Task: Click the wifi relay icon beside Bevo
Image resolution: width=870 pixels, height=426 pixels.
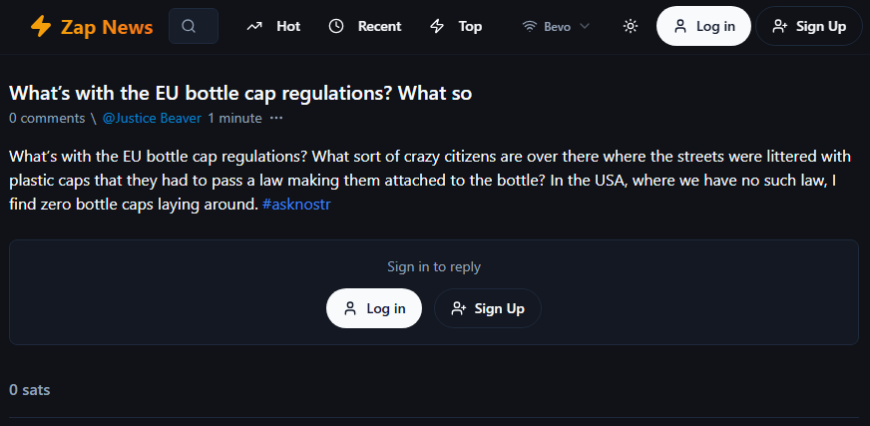Action: tap(529, 26)
